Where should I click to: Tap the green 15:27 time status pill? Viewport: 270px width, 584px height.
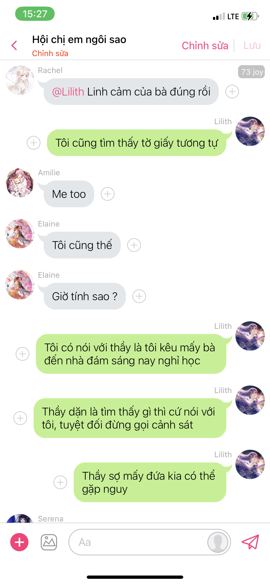click(x=35, y=14)
